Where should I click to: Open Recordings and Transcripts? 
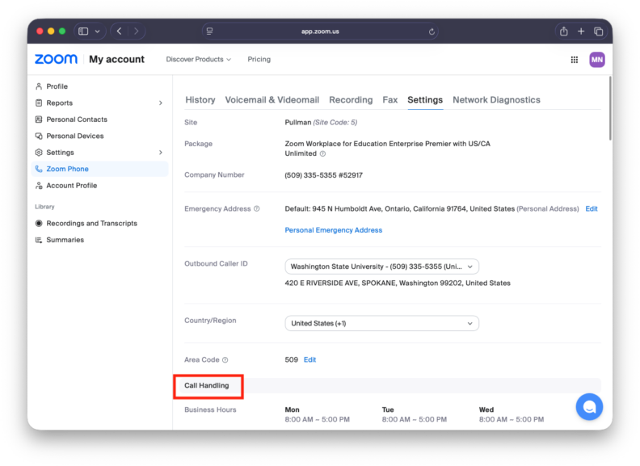(x=99, y=223)
